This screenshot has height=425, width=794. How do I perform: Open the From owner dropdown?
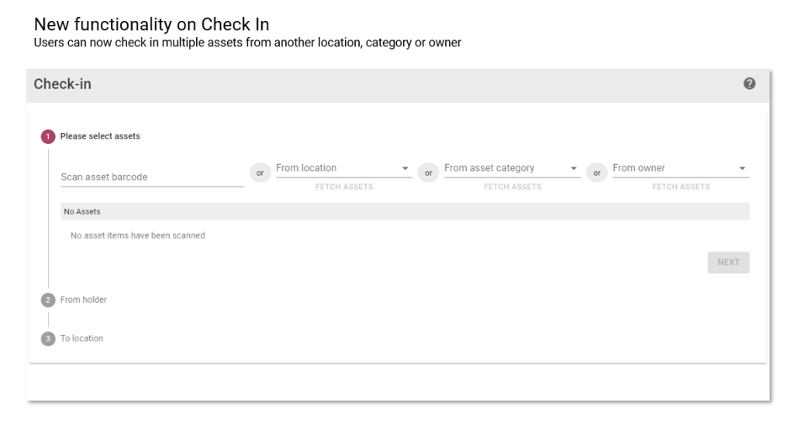coord(681,168)
